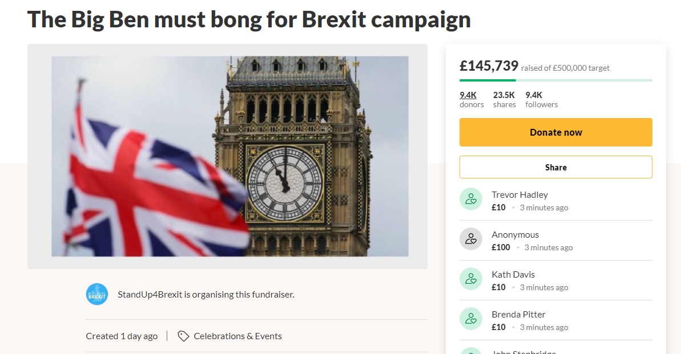Click the 23.5K shares count
This screenshot has width=681, height=354.
click(x=504, y=95)
